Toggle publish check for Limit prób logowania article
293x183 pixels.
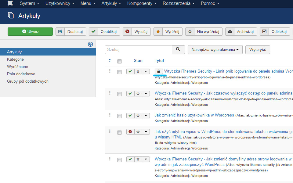[x=130, y=71]
